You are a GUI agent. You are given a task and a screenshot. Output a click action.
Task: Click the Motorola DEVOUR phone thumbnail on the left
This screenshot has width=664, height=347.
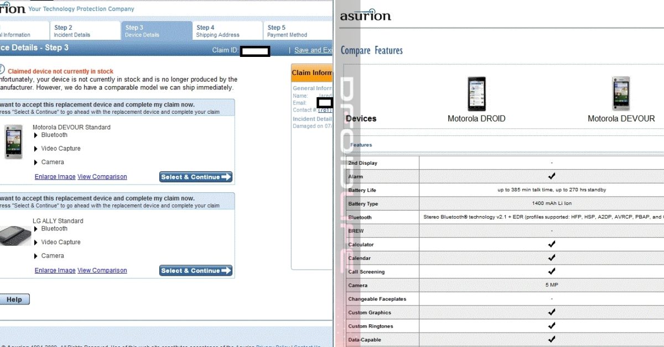[13, 142]
